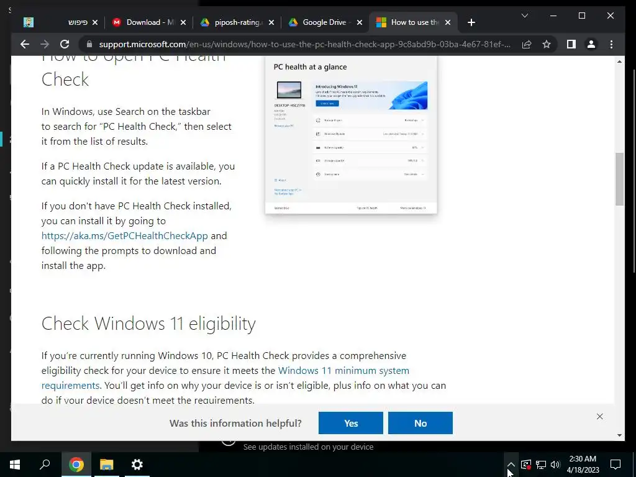Bookmark this page with the star
The image size is (636, 477).
pyautogui.click(x=547, y=44)
